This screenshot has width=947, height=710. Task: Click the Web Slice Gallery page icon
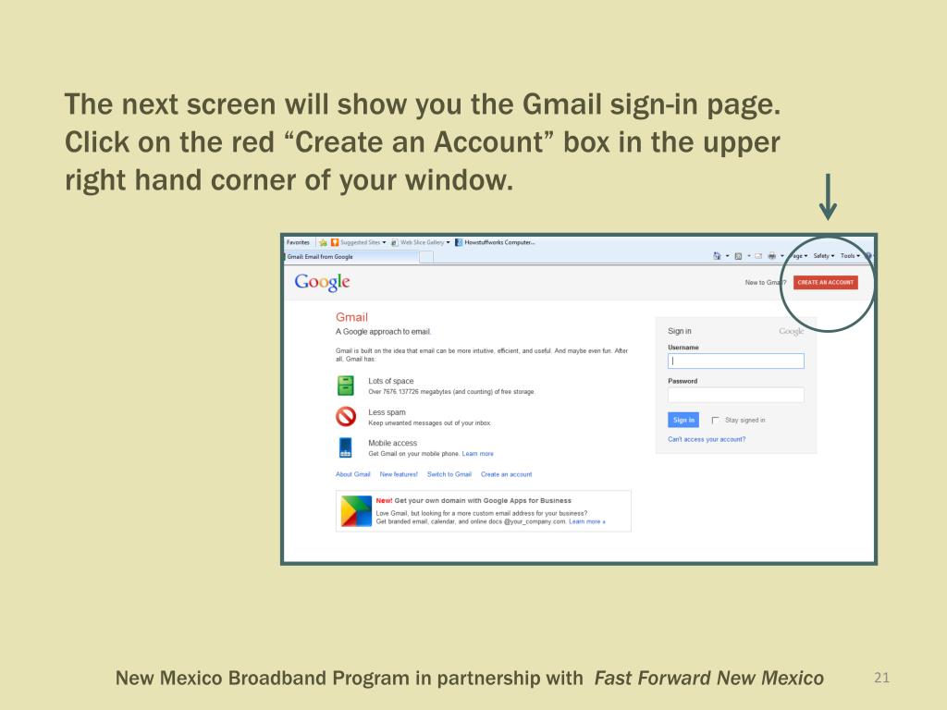[x=394, y=243]
